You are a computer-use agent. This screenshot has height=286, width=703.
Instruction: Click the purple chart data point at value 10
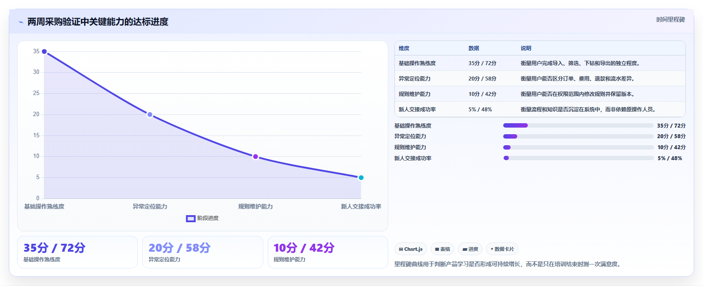(255, 157)
